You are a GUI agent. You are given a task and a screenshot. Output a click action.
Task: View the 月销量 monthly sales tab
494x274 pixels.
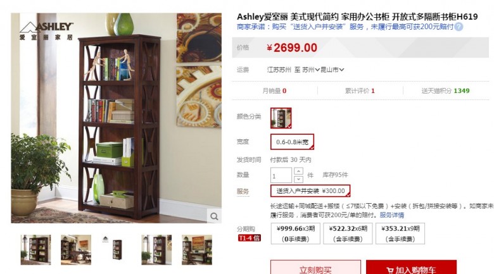coord(274,91)
